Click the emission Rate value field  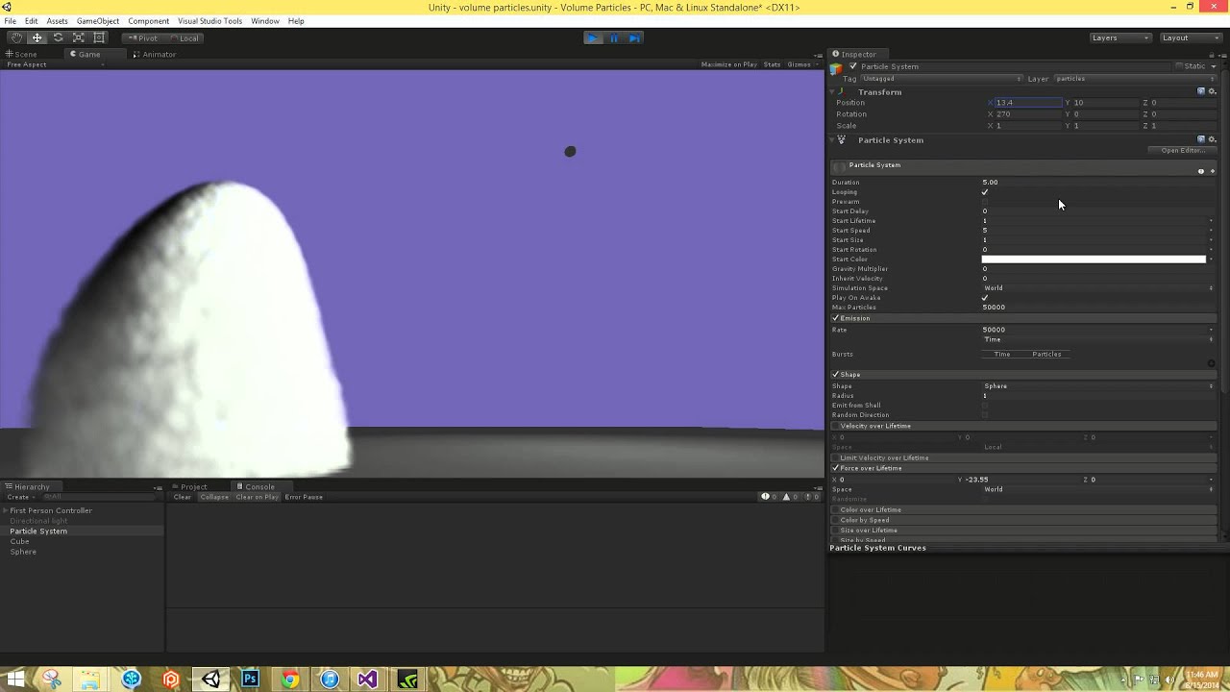tap(1094, 330)
